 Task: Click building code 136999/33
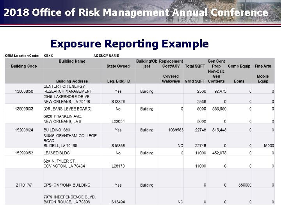pos(24,109)
